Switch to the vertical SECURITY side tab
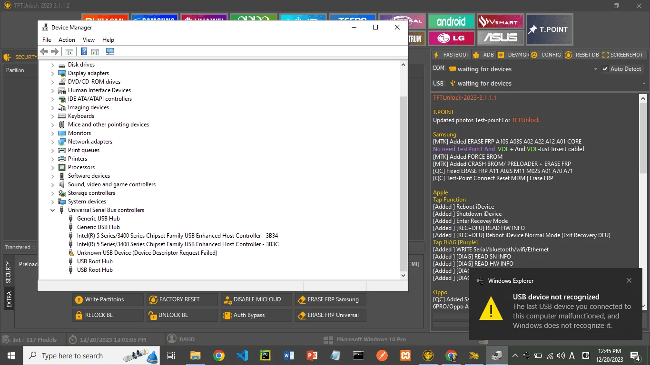This screenshot has height=365, width=650. click(9, 272)
